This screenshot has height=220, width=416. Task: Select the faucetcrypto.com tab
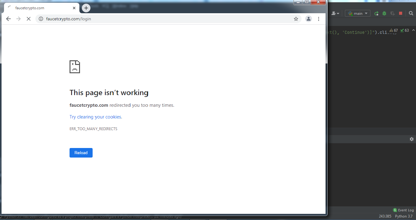(x=42, y=8)
